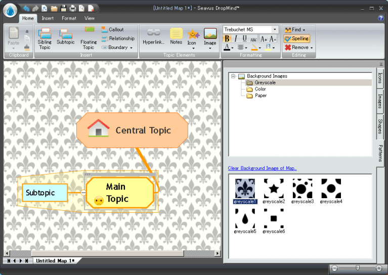Image resolution: width=388 pixels, height=275 pixels.
Task: Collapse the Background Images tree node
Action: point(233,76)
